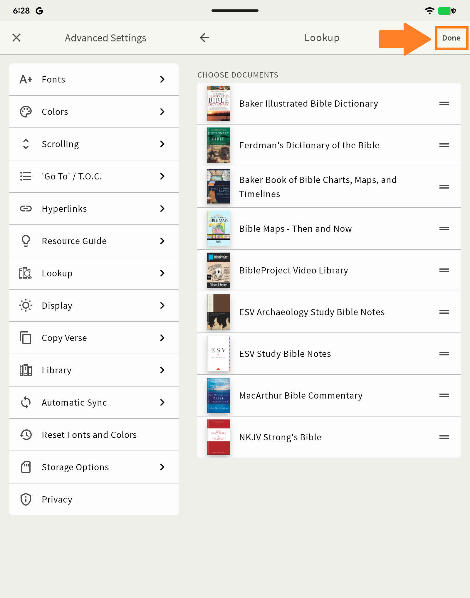Viewport: 470px width, 598px height.
Task: Click the Scrolling up-down arrows icon
Action: (x=26, y=144)
